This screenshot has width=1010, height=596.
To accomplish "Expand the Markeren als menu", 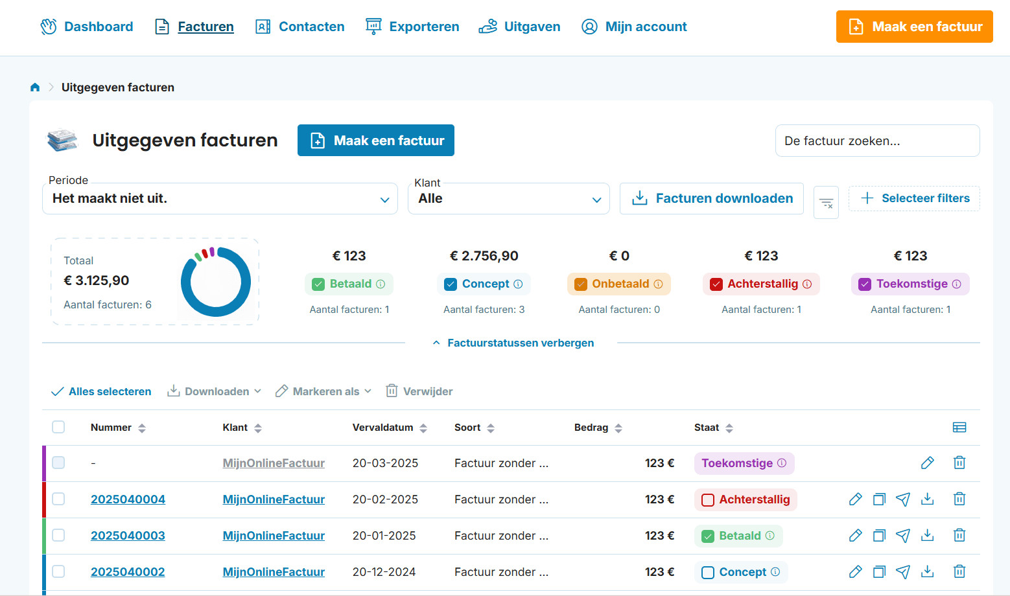I will pyautogui.click(x=323, y=391).
